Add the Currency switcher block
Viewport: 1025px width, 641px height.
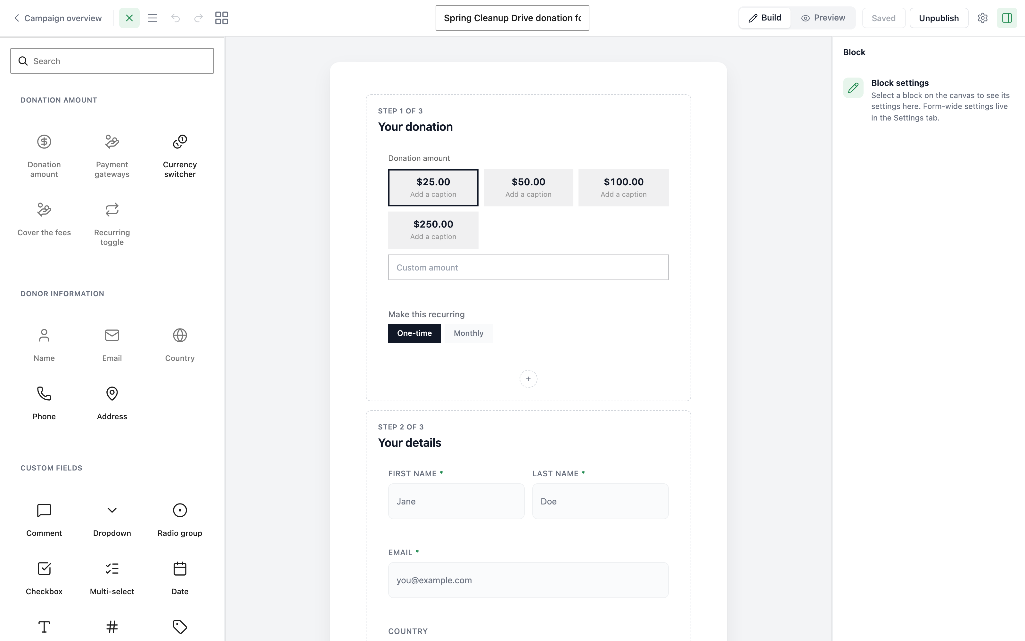click(180, 156)
